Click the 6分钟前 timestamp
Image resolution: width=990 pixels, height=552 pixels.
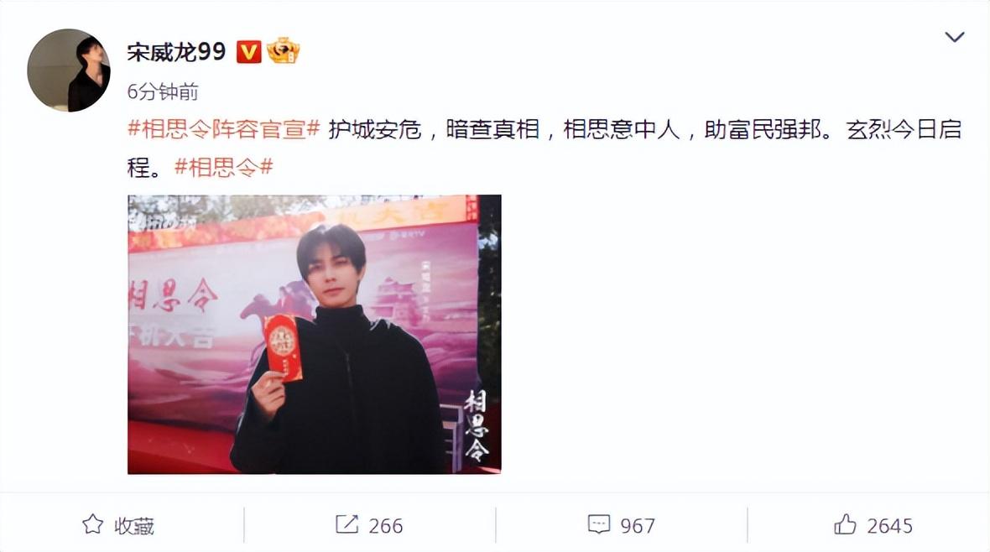[x=163, y=92]
